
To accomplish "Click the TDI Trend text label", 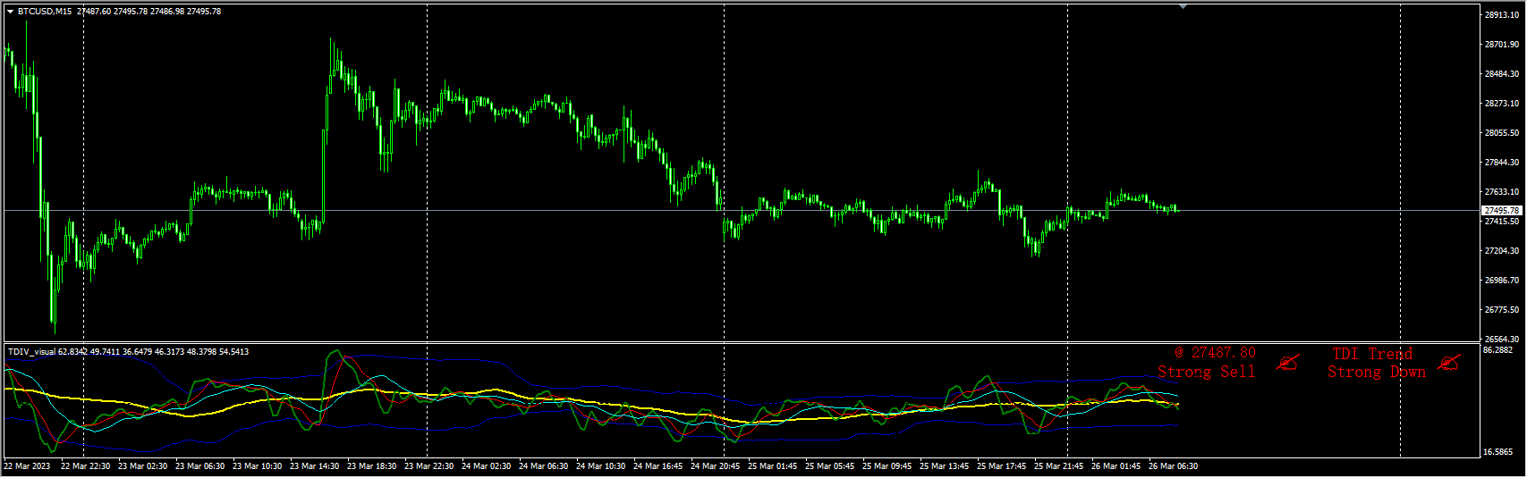I will tap(1371, 354).
